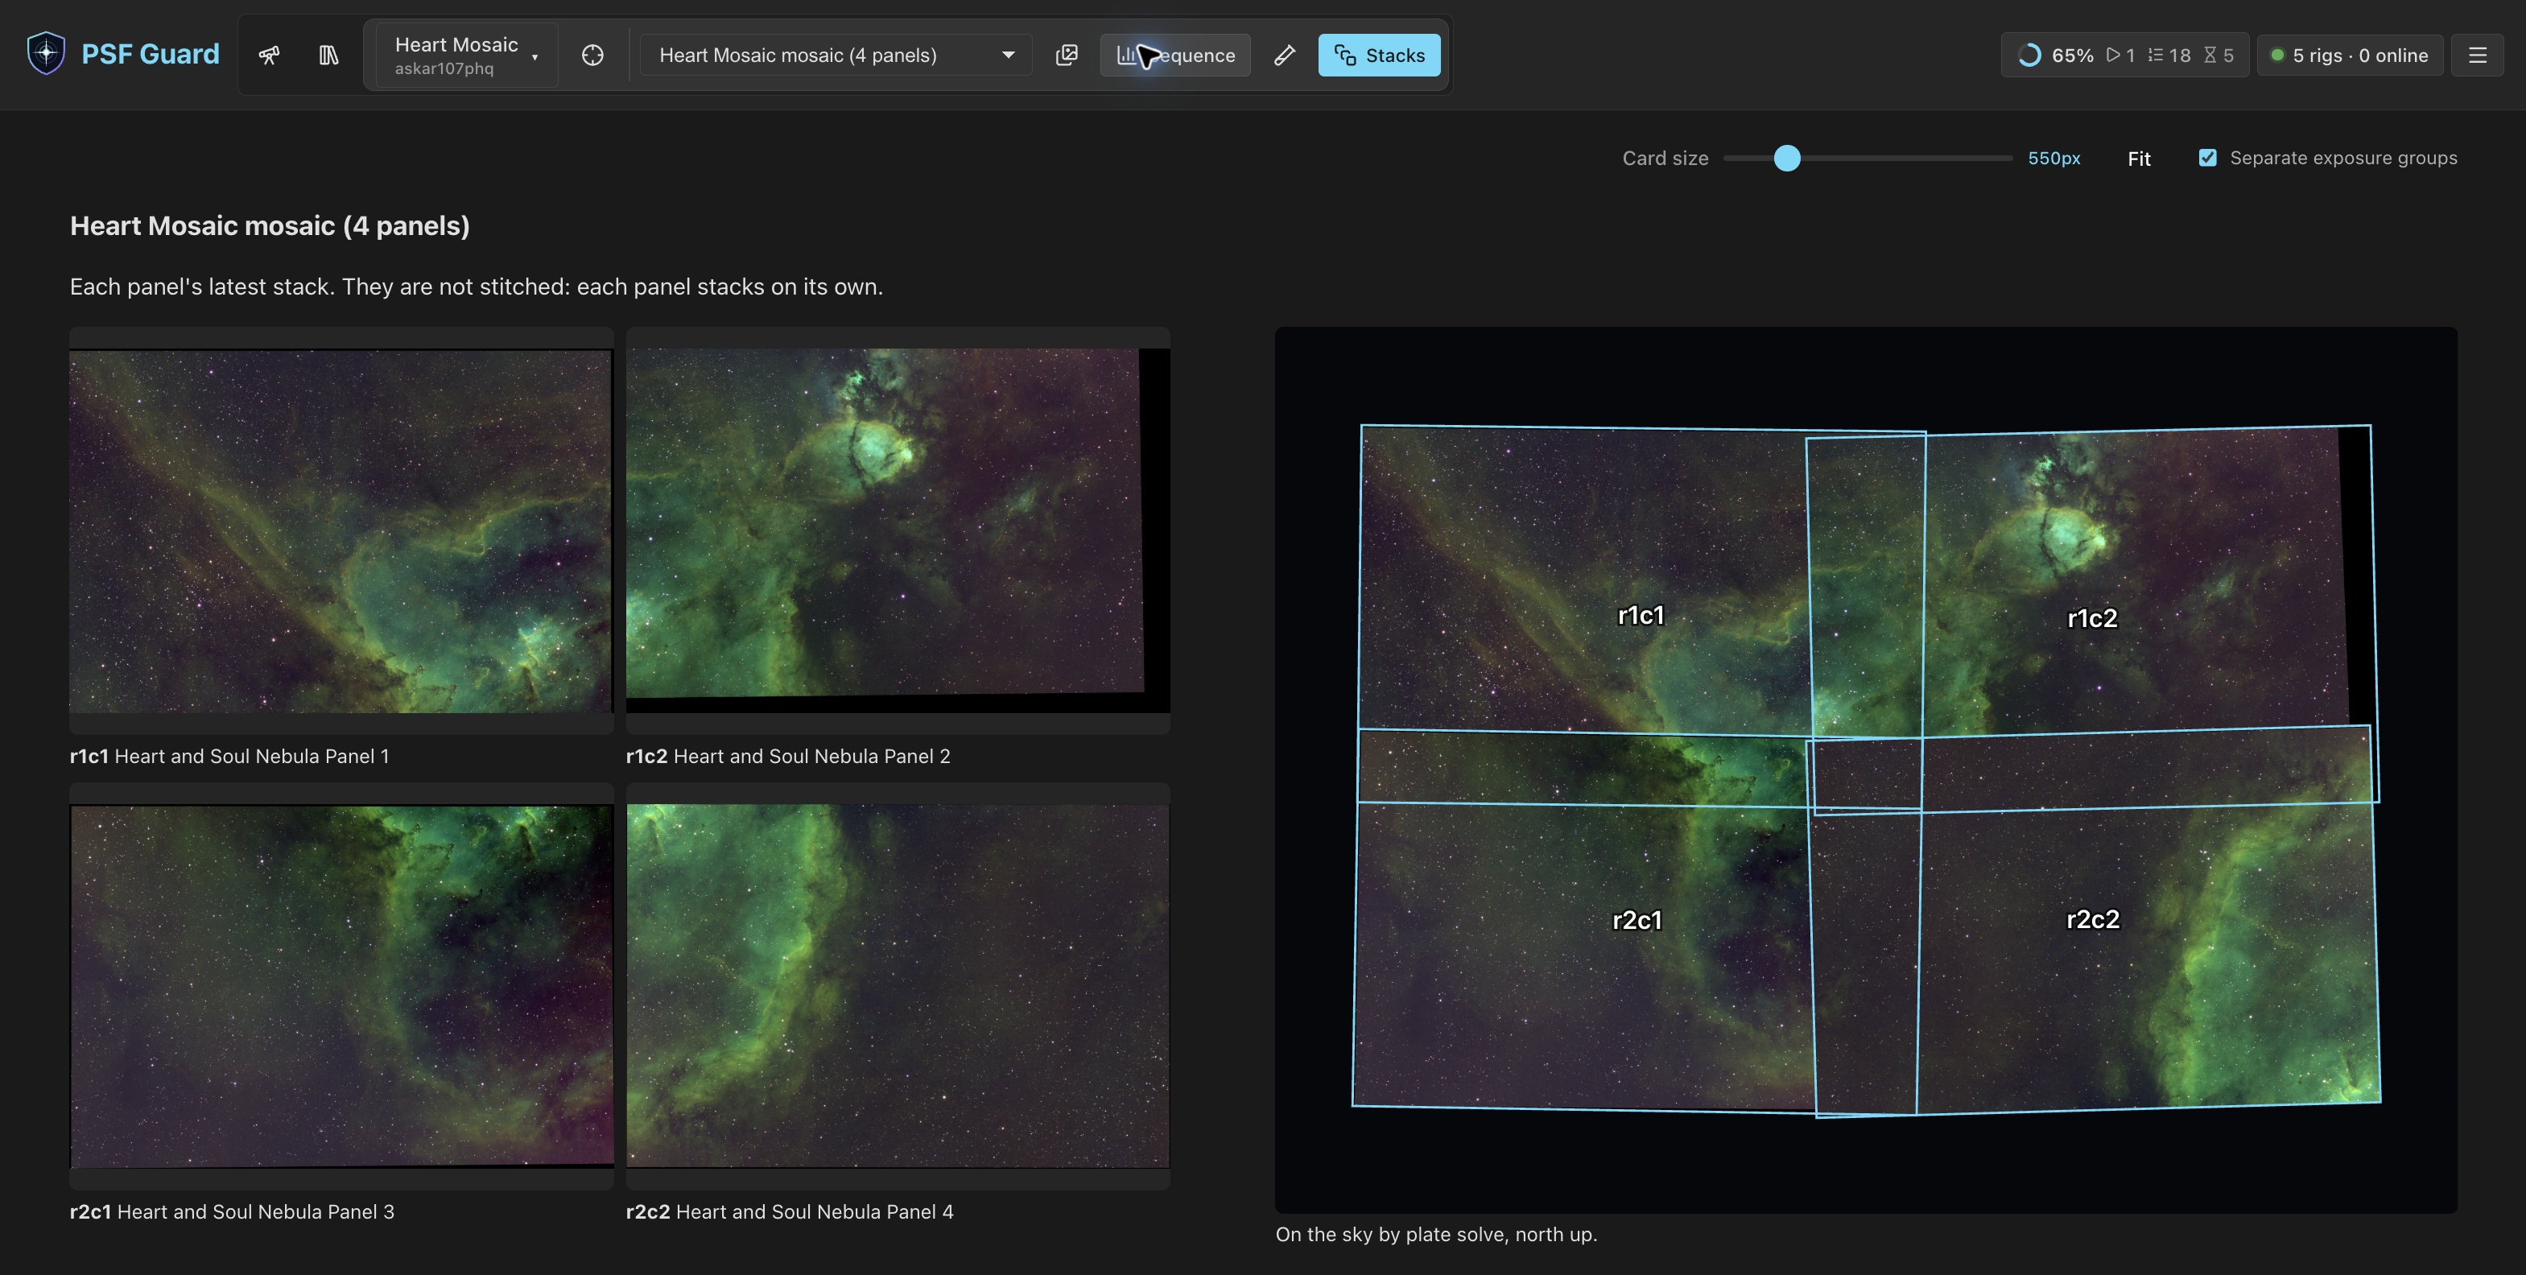Click the running jobs play count
2526x1275 pixels.
coord(2120,55)
